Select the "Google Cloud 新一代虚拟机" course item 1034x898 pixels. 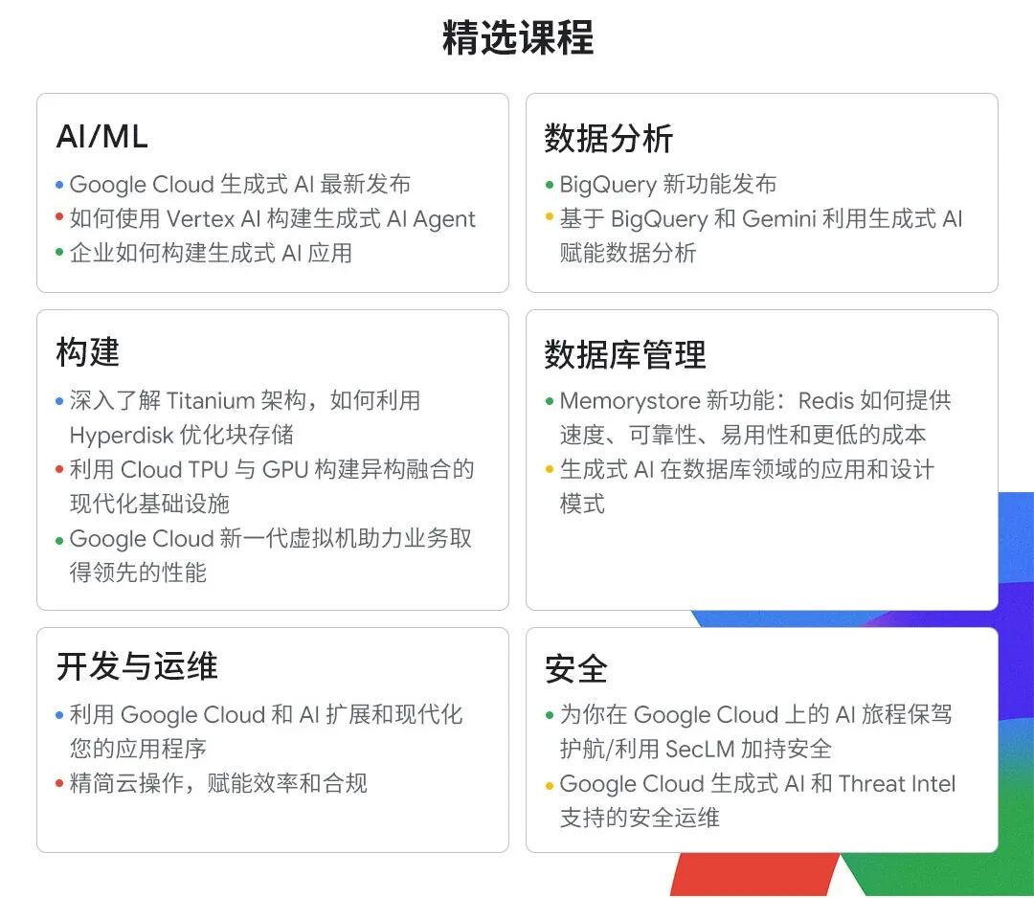pyautogui.click(x=270, y=555)
